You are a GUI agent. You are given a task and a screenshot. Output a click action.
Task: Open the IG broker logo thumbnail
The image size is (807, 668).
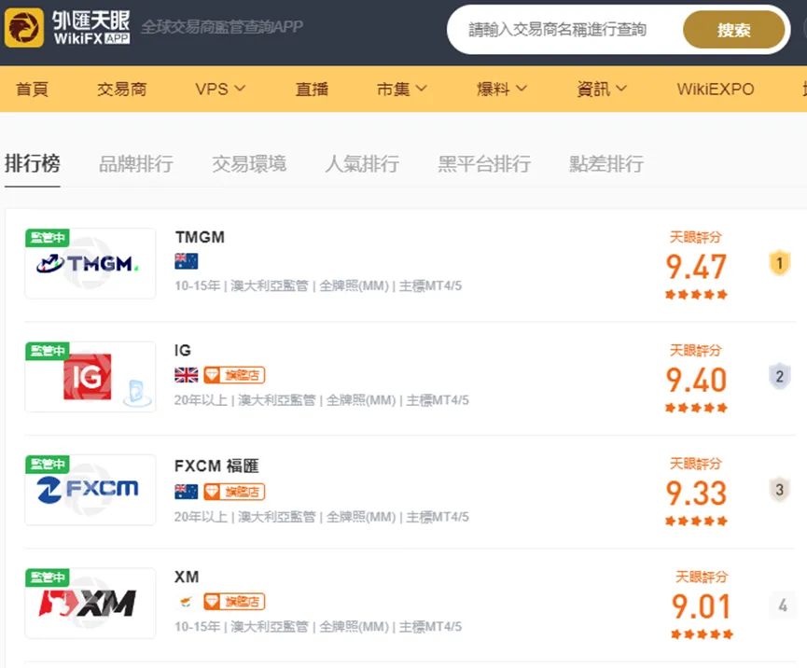tap(90, 377)
